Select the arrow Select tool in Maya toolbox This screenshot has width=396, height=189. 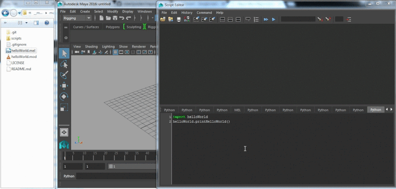[x=64, y=53]
